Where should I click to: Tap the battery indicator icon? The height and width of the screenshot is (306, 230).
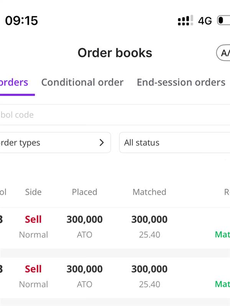[223, 20]
